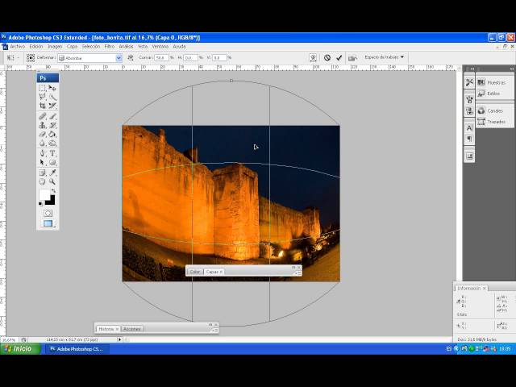Viewport: 516px width, 387px height.
Task: Select the Blur tool
Action: [x=43, y=144]
